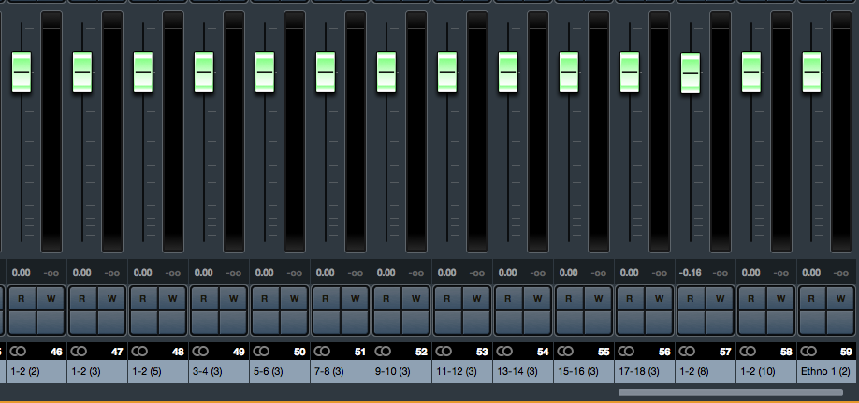
Task: Click the channel 57 fader at -0.16
Action: [691, 73]
